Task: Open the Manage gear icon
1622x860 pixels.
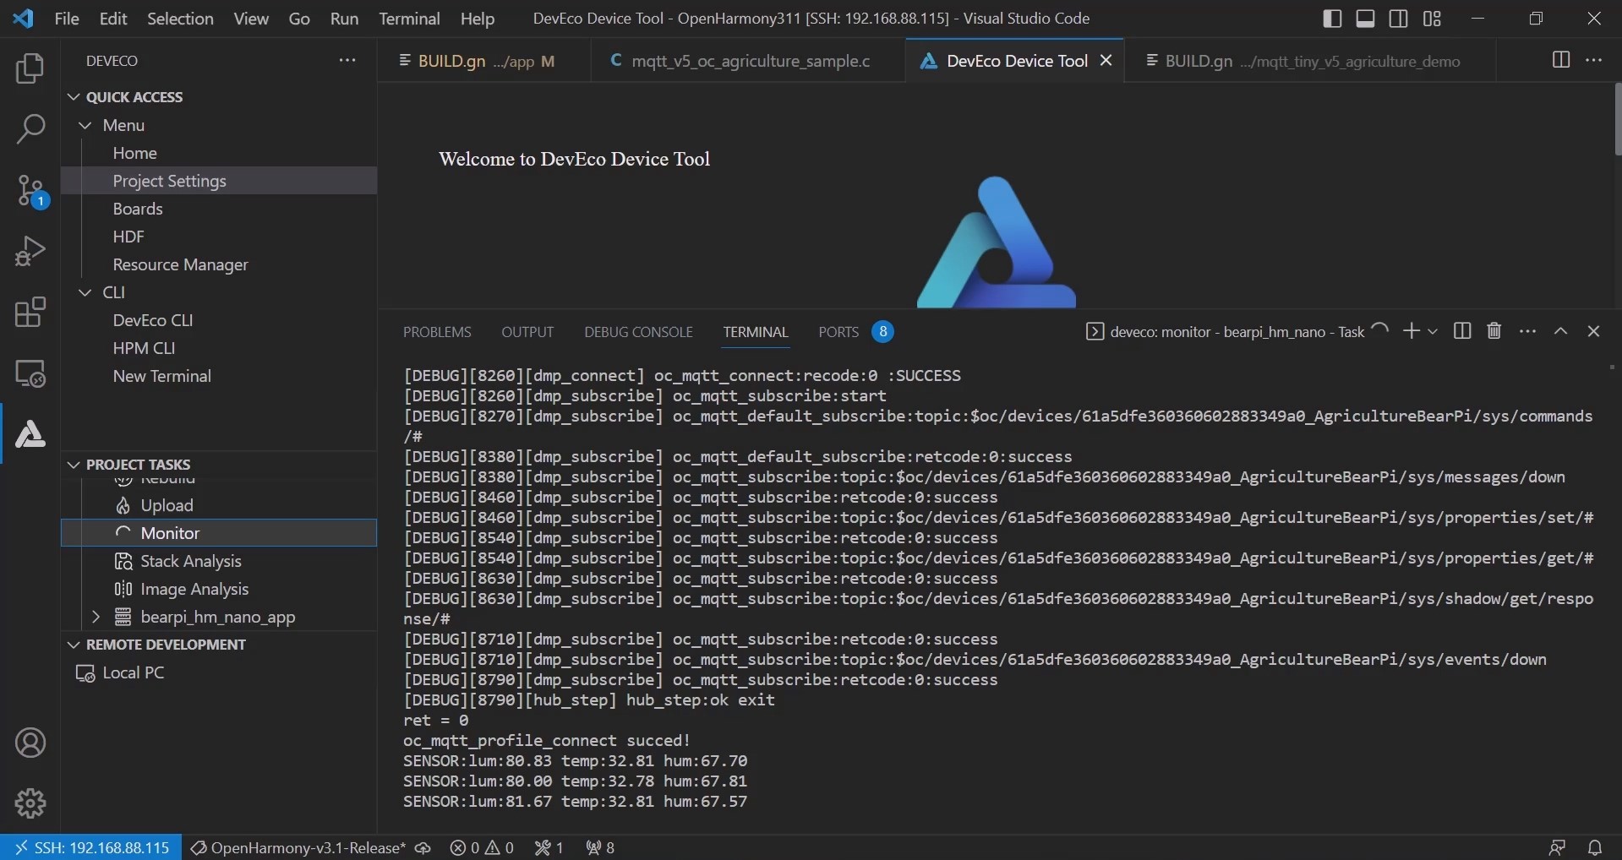Action: click(30, 803)
